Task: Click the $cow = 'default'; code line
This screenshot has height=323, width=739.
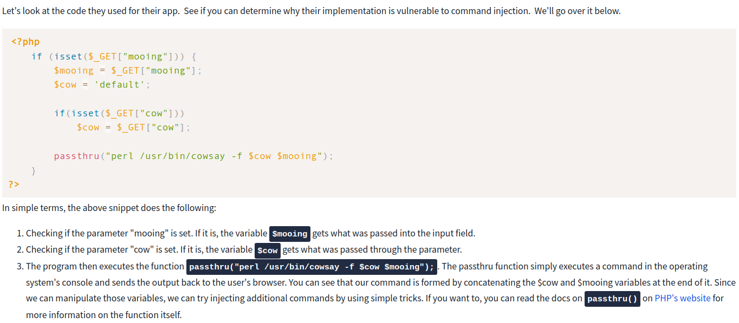Action: (x=102, y=84)
